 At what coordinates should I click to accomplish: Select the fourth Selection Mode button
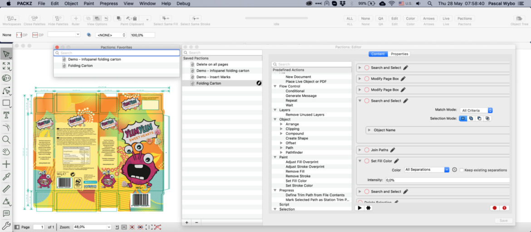pos(487,118)
